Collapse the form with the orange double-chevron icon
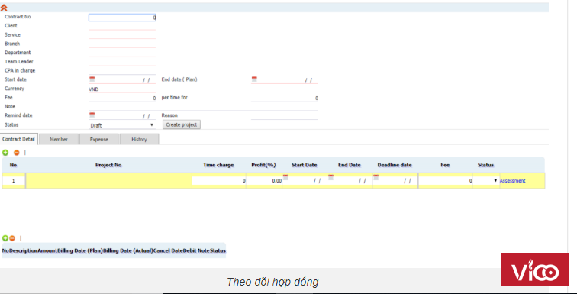This screenshot has width=577, height=294. coord(4,8)
